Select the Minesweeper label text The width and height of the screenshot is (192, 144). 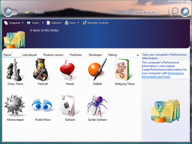(15, 120)
